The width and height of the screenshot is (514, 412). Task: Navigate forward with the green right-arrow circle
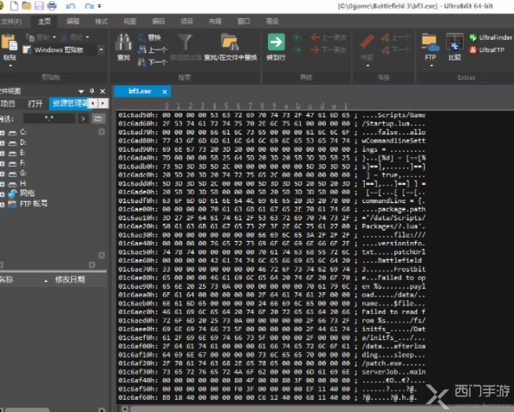(x=297, y=50)
